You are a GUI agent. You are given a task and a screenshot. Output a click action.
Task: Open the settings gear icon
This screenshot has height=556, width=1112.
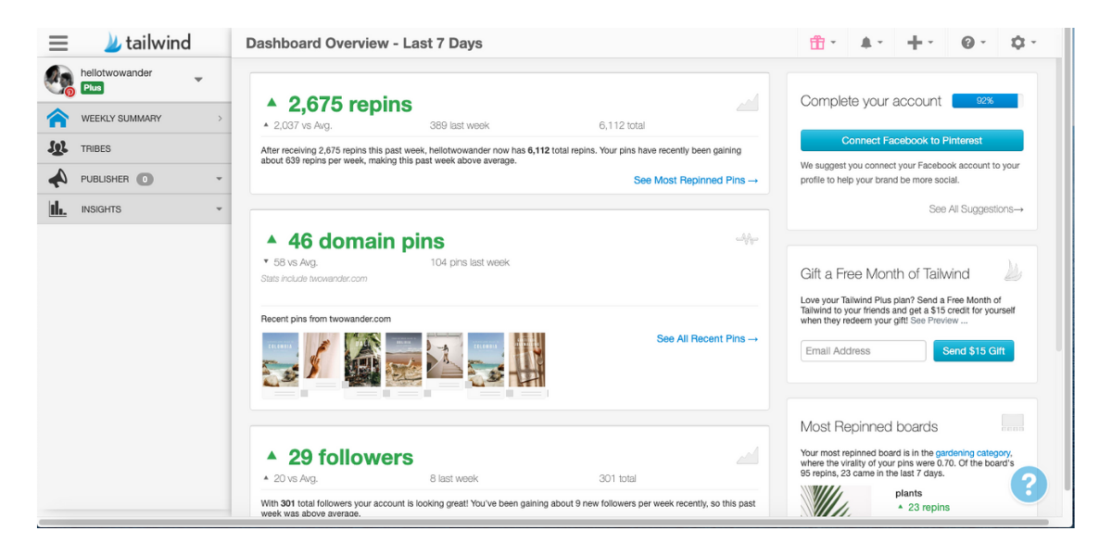pyautogui.click(x=1021, y=43)
